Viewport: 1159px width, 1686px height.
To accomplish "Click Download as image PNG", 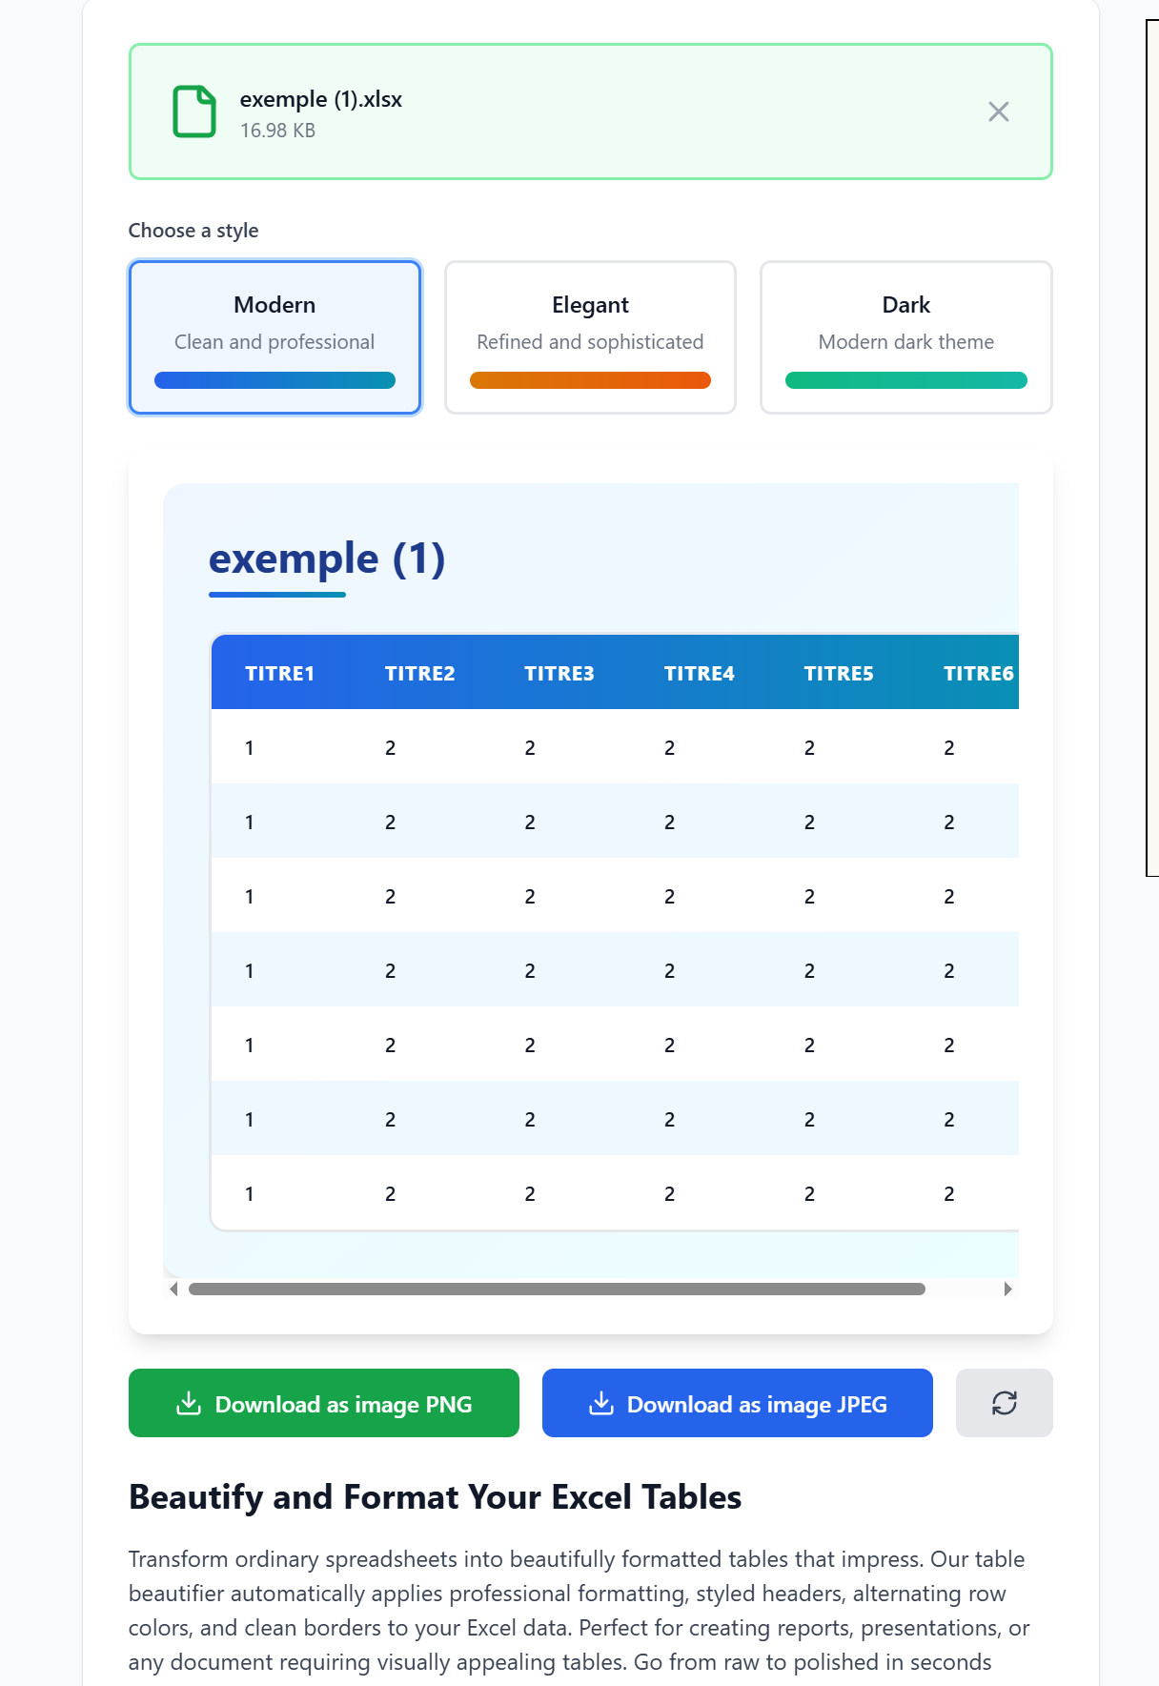I will pyautogui.click(x=323, y=1402).
